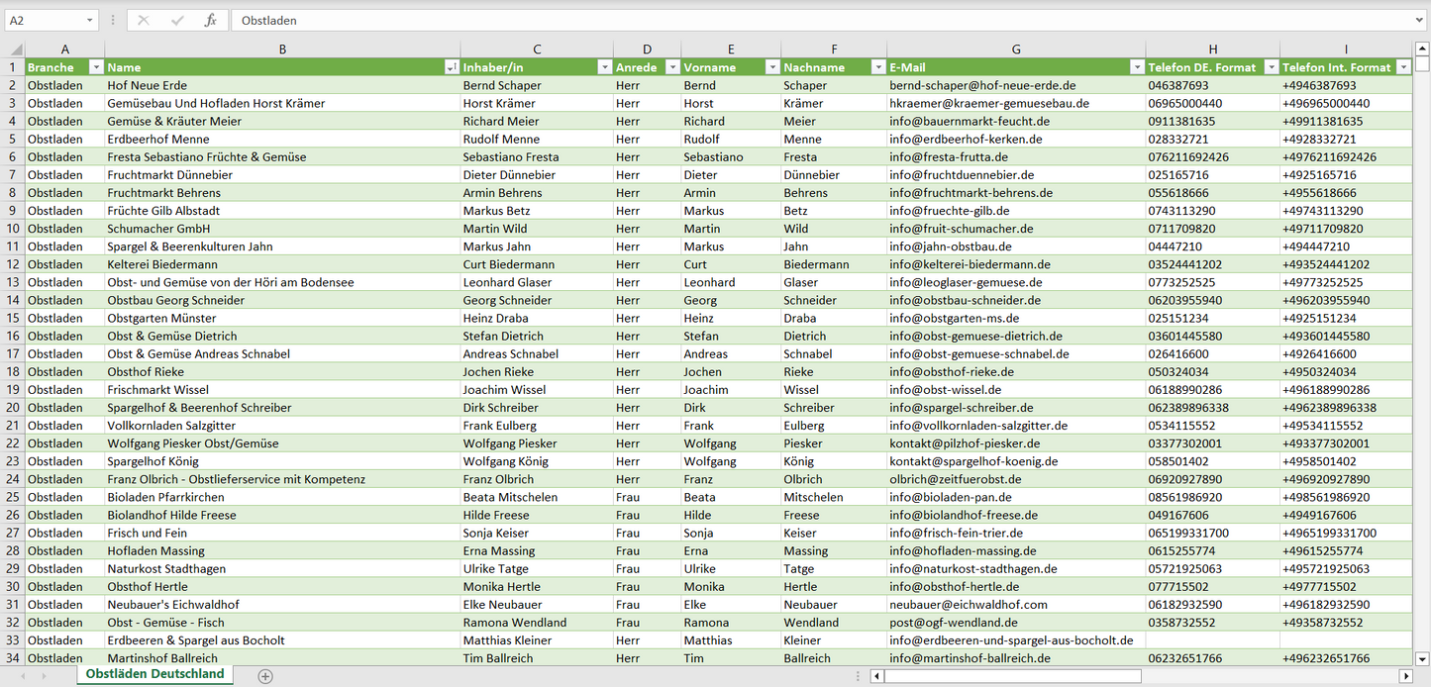Open the Name Box dropdown arrow
This screenshot has width=1431, height=687.
[x=89, y=20]
